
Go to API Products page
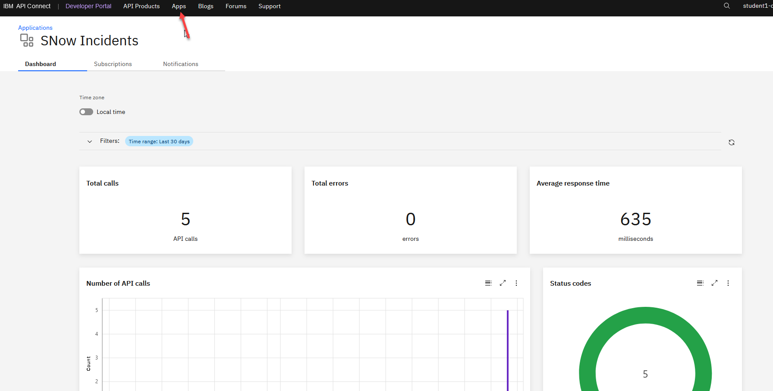pos(141,6)
